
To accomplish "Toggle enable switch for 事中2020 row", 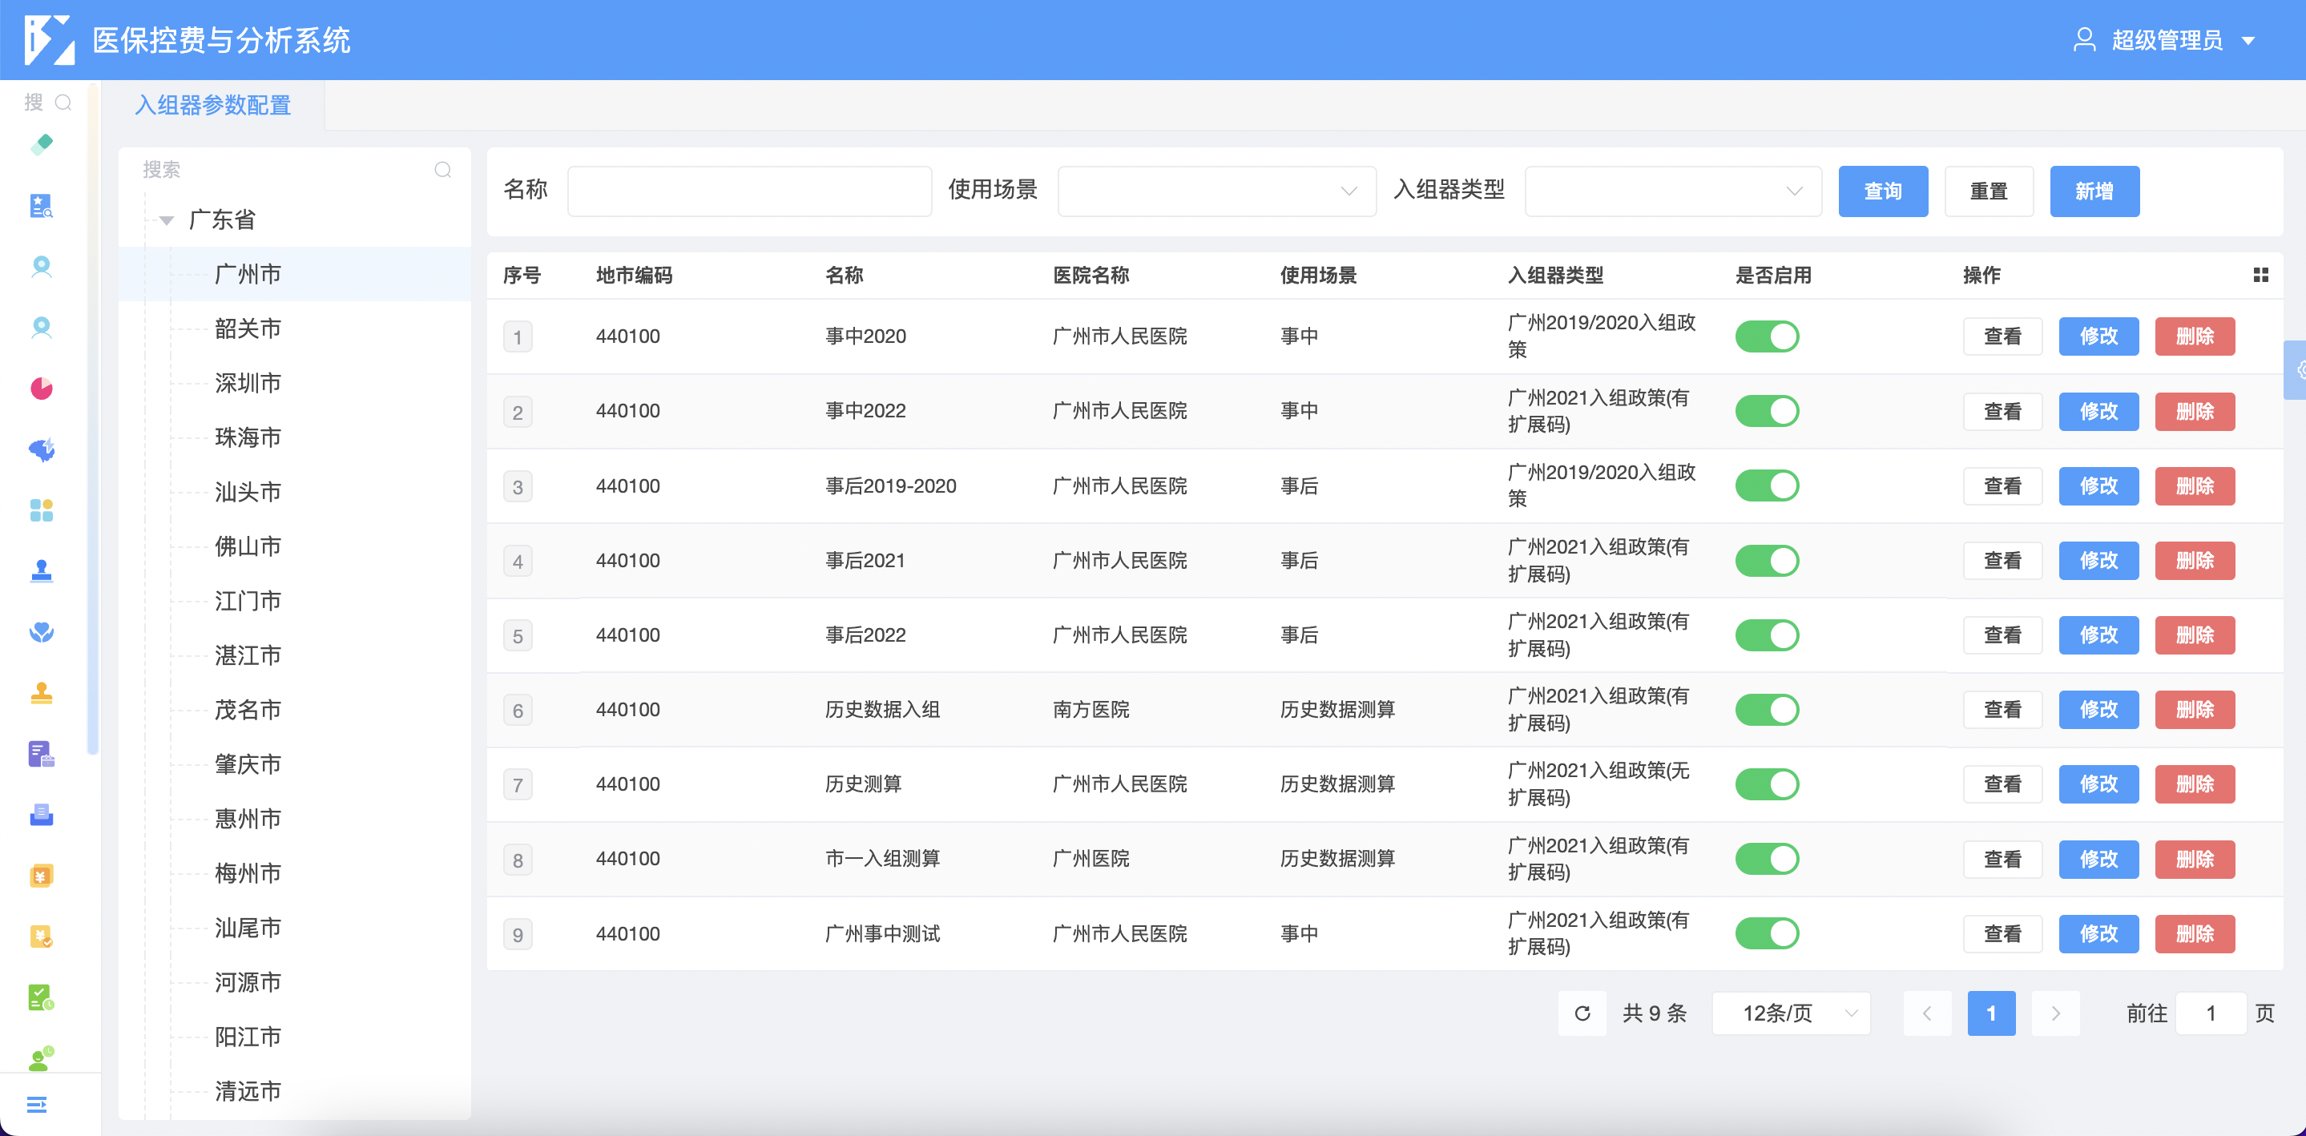I will (1767, 336).
